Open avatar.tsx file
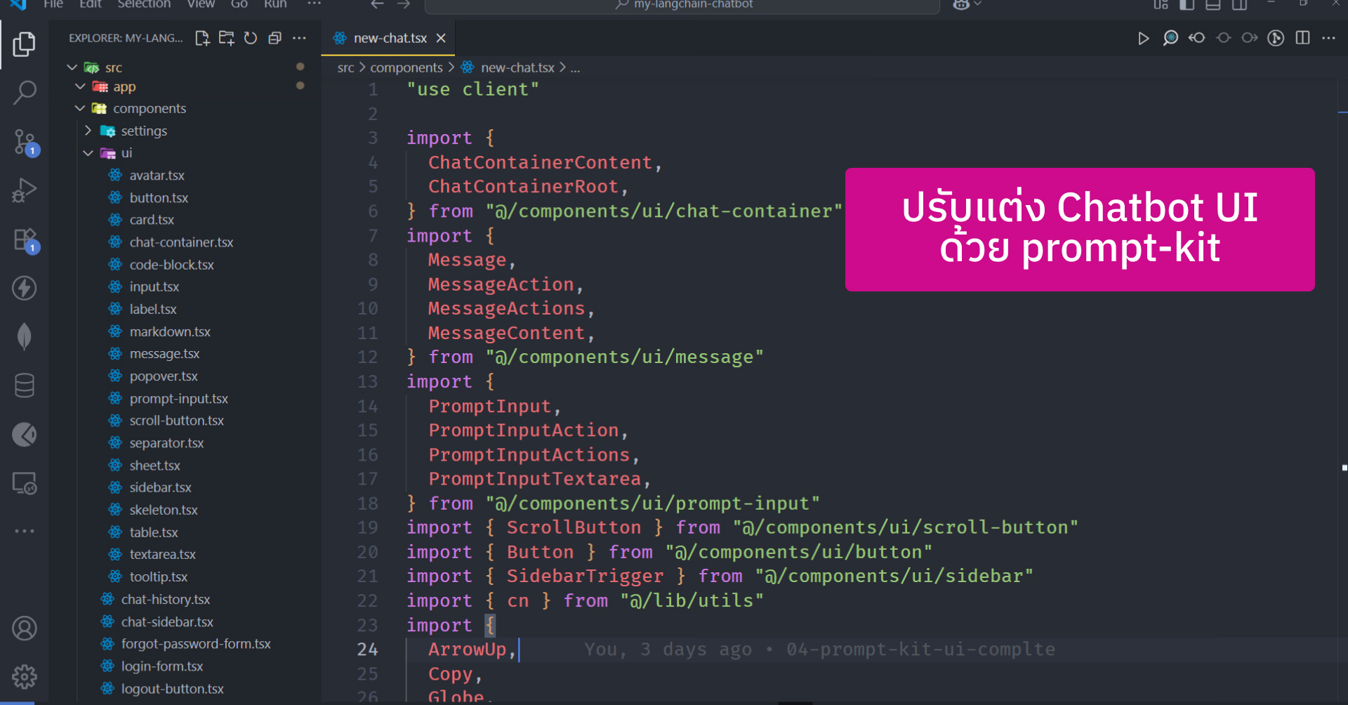Image resolution: width=1348 pixels, height=705 pixels. (x=157, y=176)
